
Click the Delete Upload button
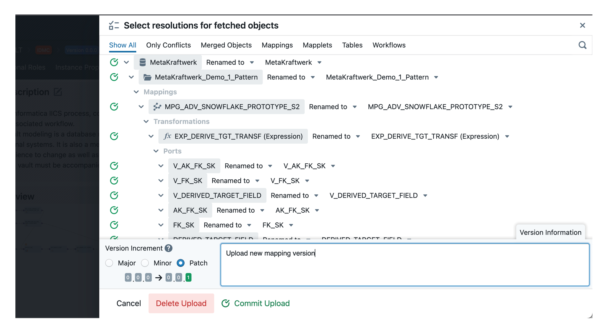[181, 303]
